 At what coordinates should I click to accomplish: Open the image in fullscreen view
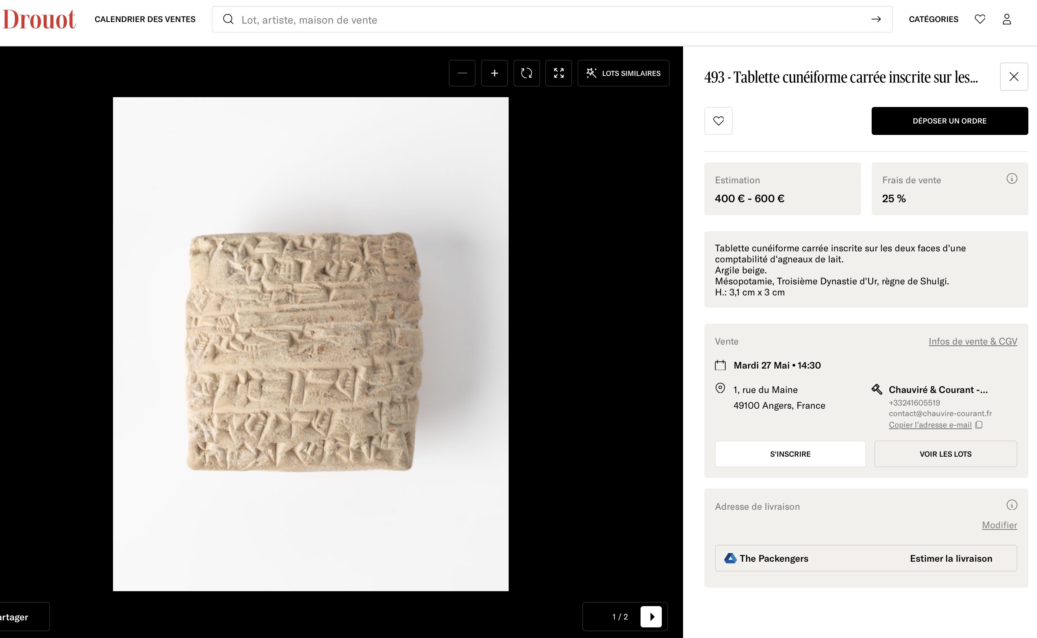tap(558, 74)
